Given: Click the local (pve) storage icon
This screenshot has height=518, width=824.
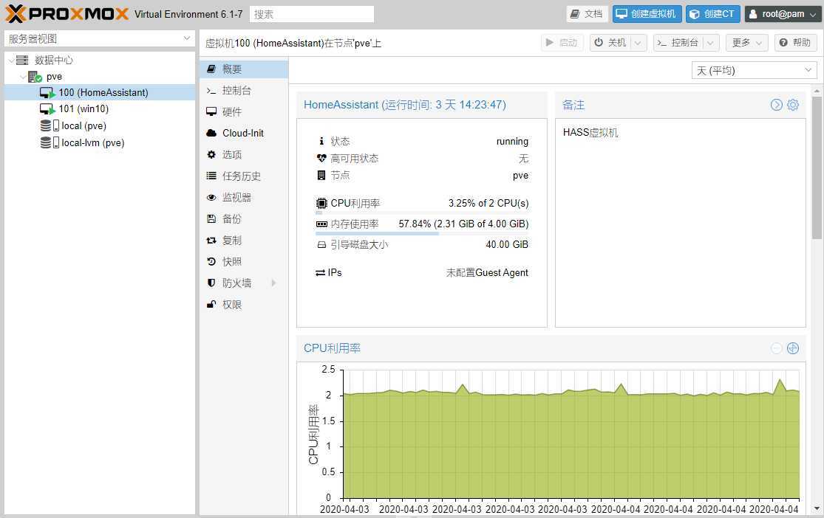Looking at the screenshot, I should pyautogui.click(x=50, y=126).
